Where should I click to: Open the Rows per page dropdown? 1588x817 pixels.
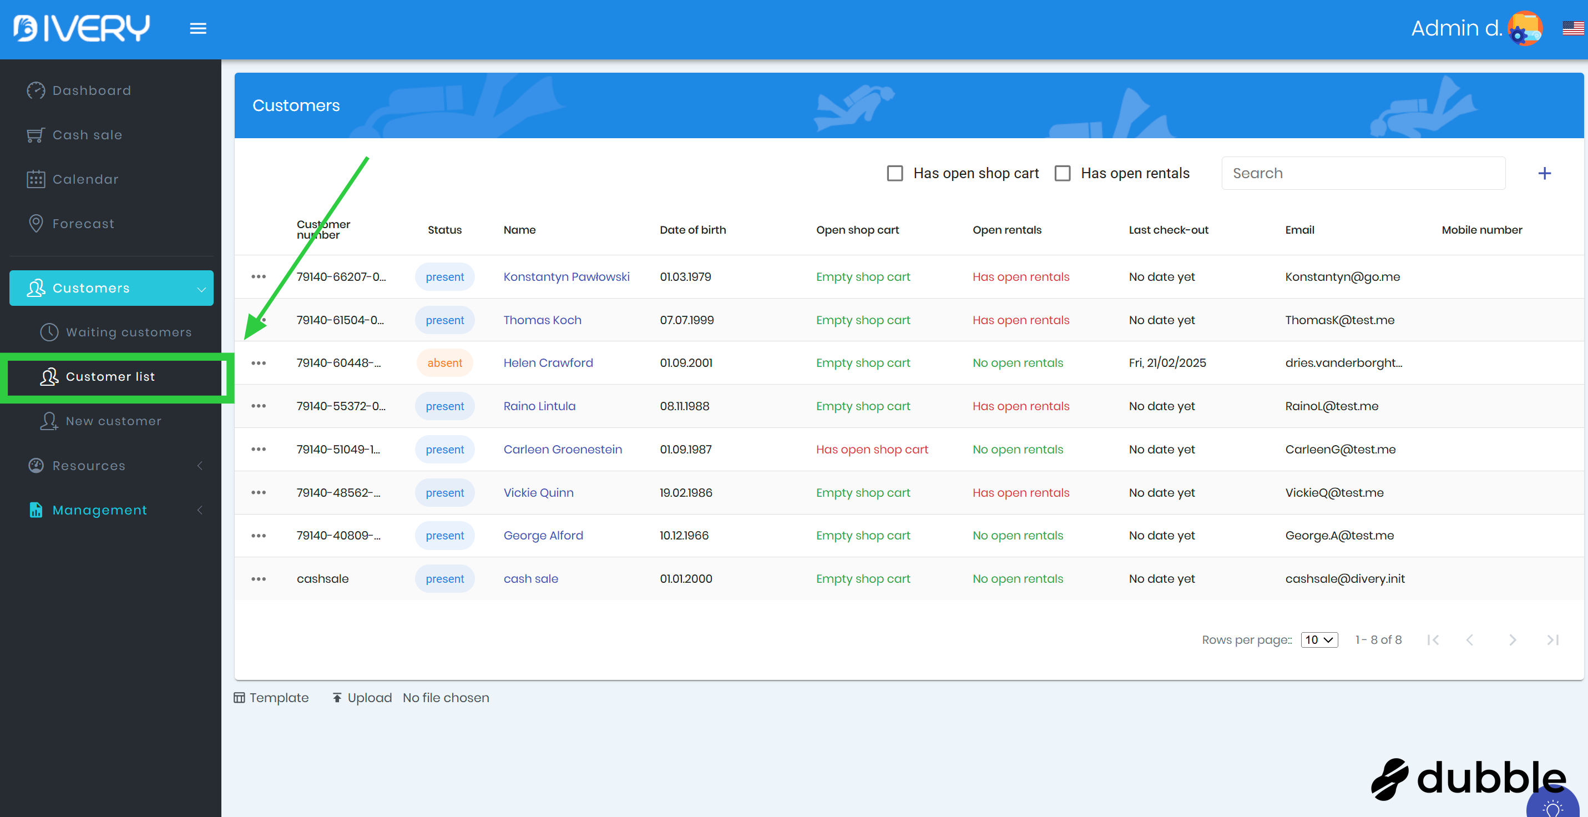[1319, 640]
